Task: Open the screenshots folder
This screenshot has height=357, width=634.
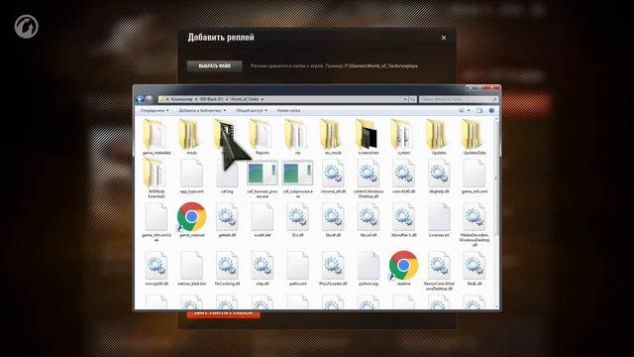Action: (x=369, y=137)
